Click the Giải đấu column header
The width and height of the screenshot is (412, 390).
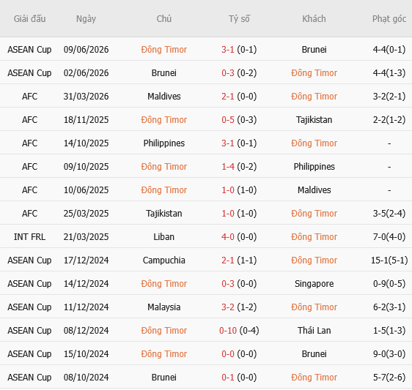(30, 19)
